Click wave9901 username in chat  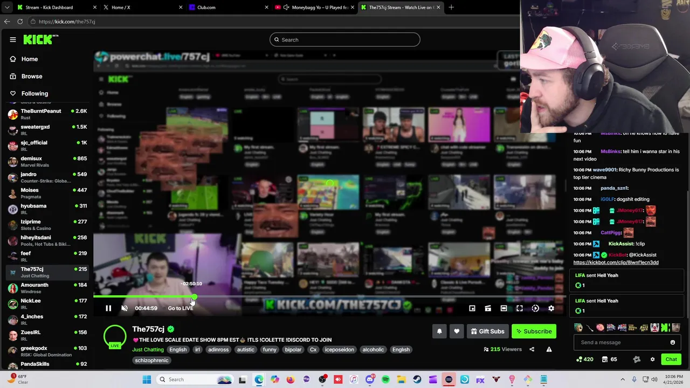[x=604, y=170]
